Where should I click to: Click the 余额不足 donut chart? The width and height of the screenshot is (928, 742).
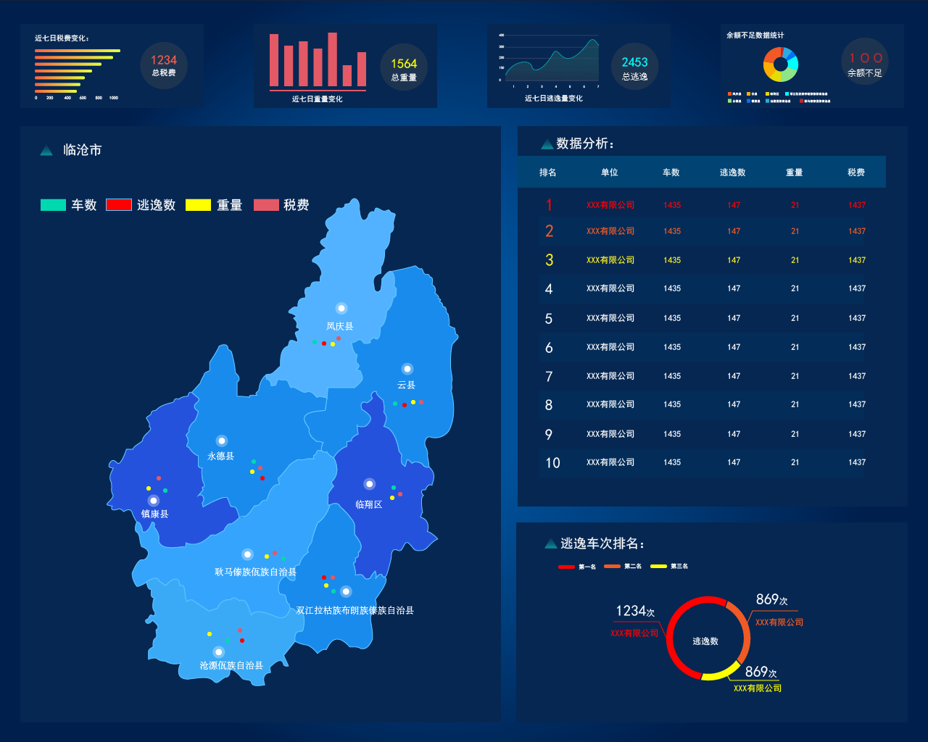[x=781, y=64]
